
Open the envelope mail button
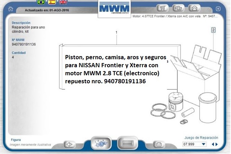coord(194,8)
